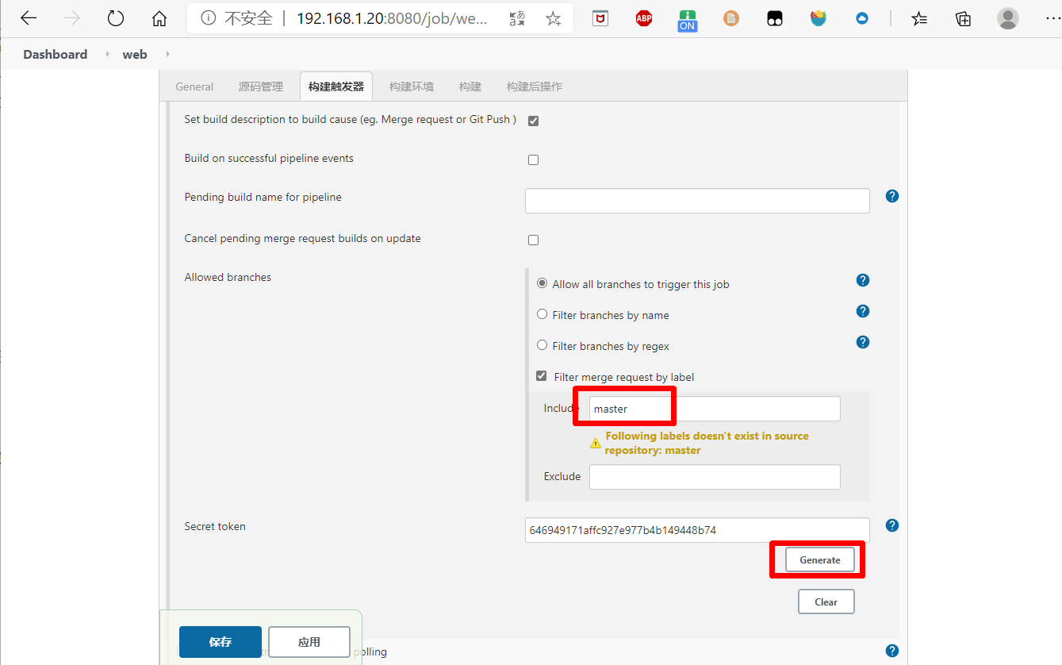Viewport: 1062px width, 665px height.
Task: Open the browser favorites list
Action: tap(919, 18)
